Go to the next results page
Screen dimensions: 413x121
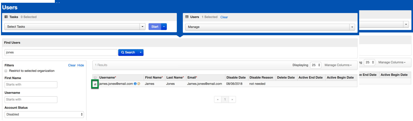232,100
